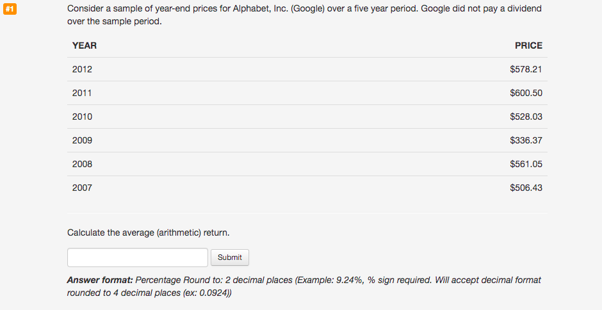Select the 2010 year cell
The height and width of the screenshot is (310, 602).
82,117
